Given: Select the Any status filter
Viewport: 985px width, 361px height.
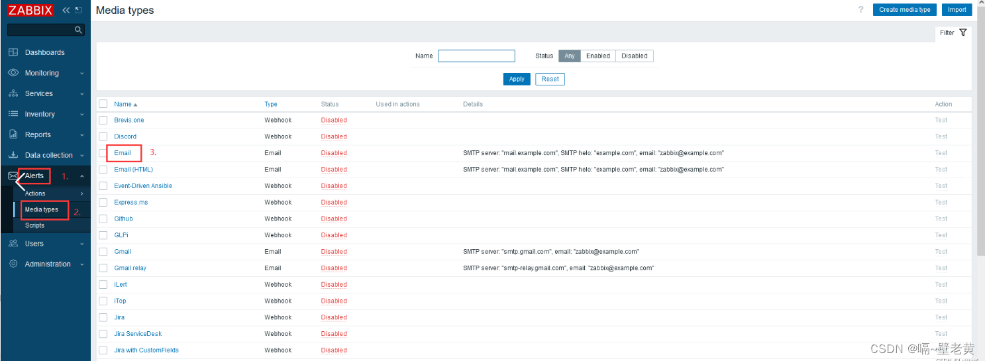Looking at the screenshot, I should 570,56.
